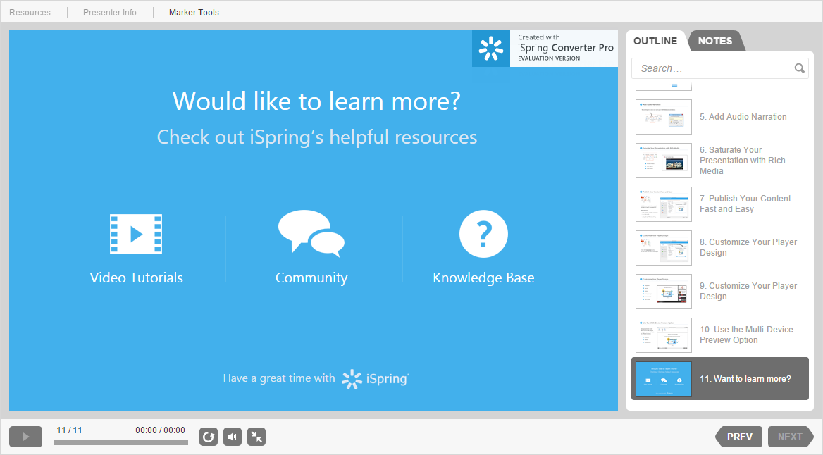Viewport: 823px width, 455px height.
Task: Click the iSpring logo in slide footer
Action: 375,379
